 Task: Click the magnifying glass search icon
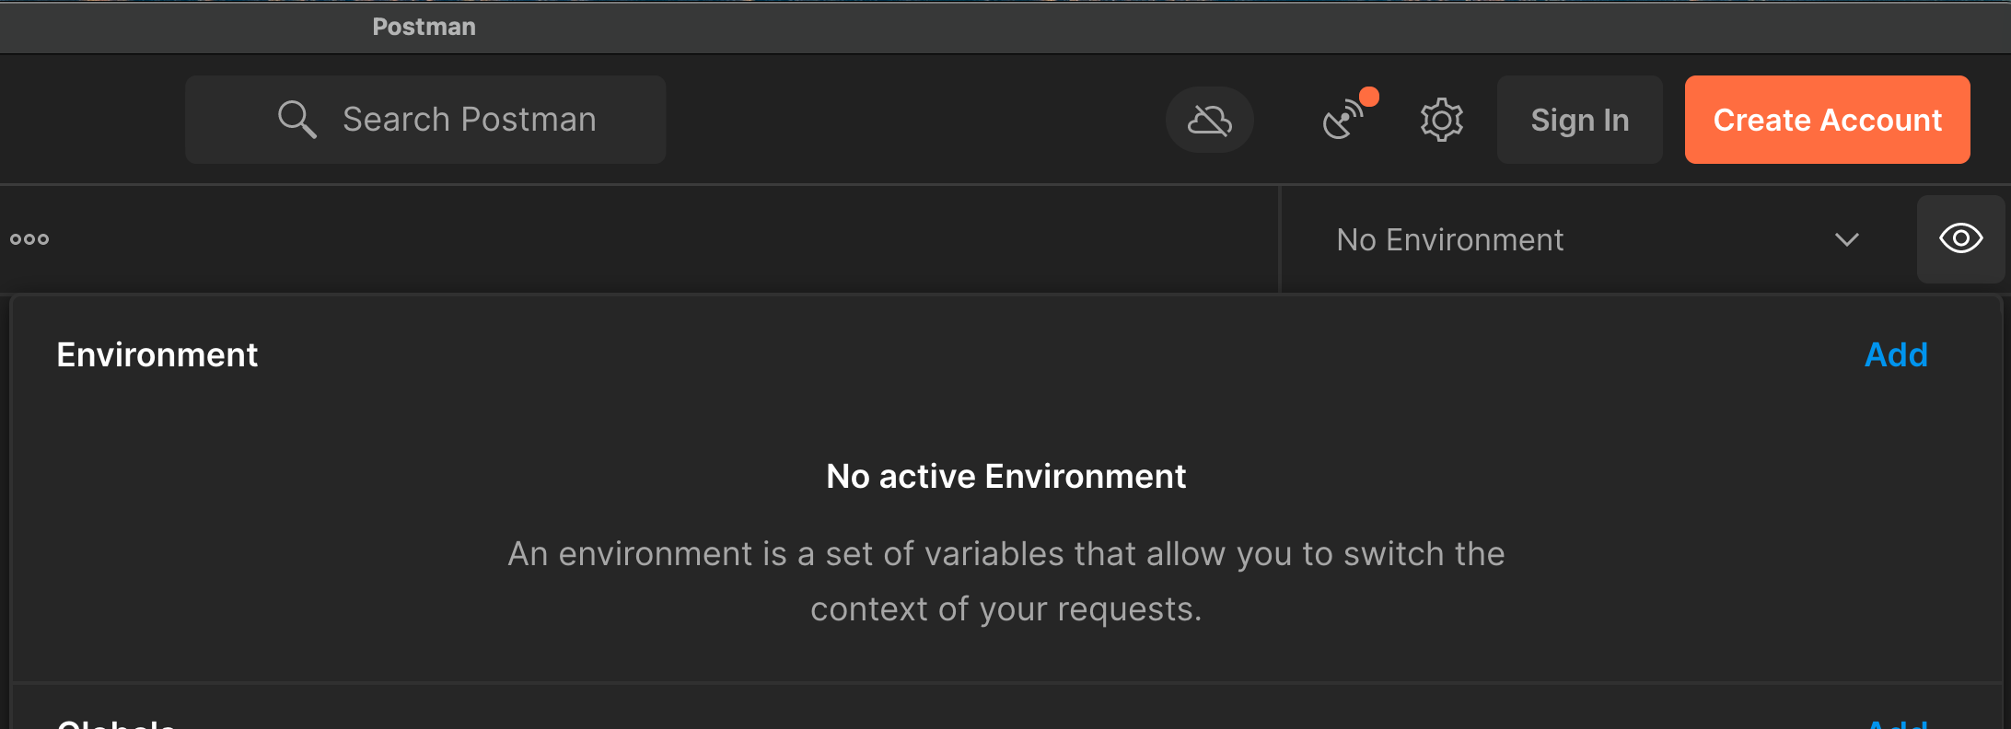click(296, 120)
